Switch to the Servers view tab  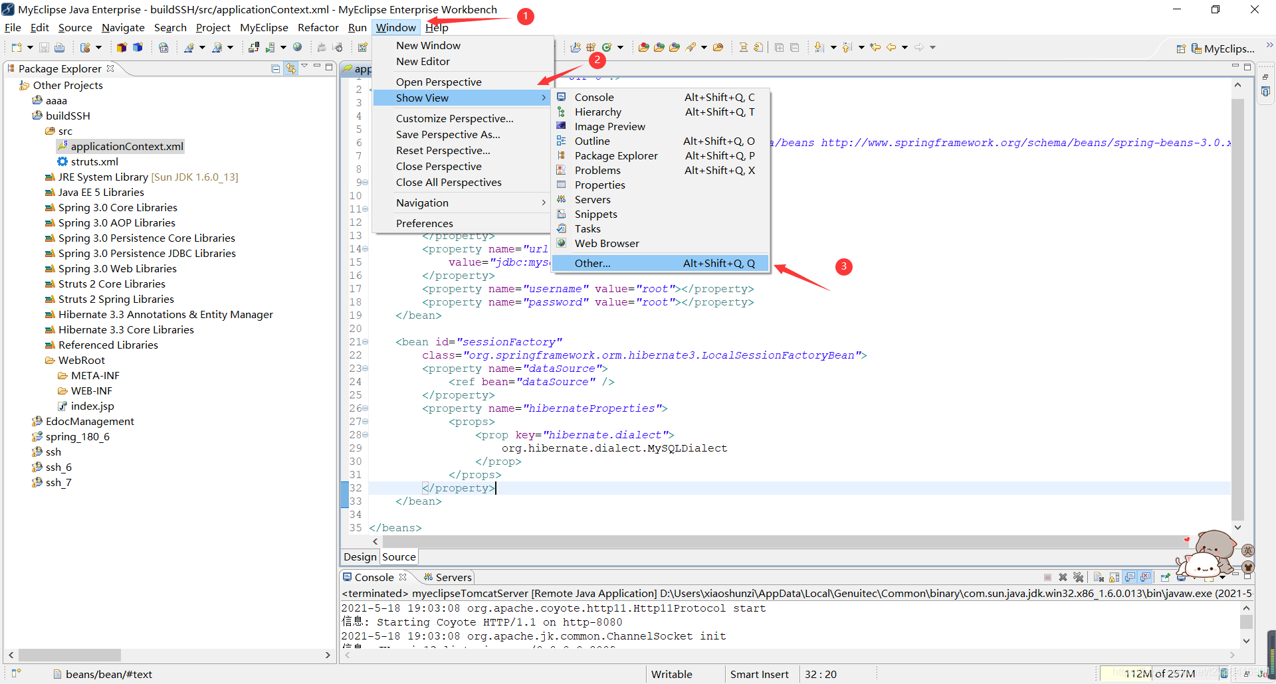click(448, 577)
